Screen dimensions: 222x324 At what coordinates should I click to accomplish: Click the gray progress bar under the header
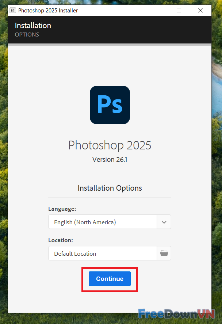click(110, 45)
